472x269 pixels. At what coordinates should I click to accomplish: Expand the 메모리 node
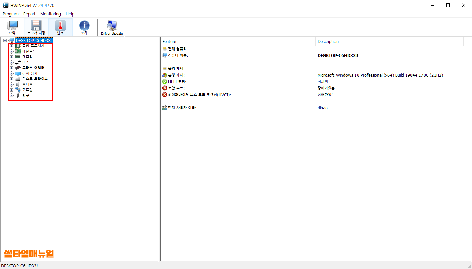click(x=11, y=57)
